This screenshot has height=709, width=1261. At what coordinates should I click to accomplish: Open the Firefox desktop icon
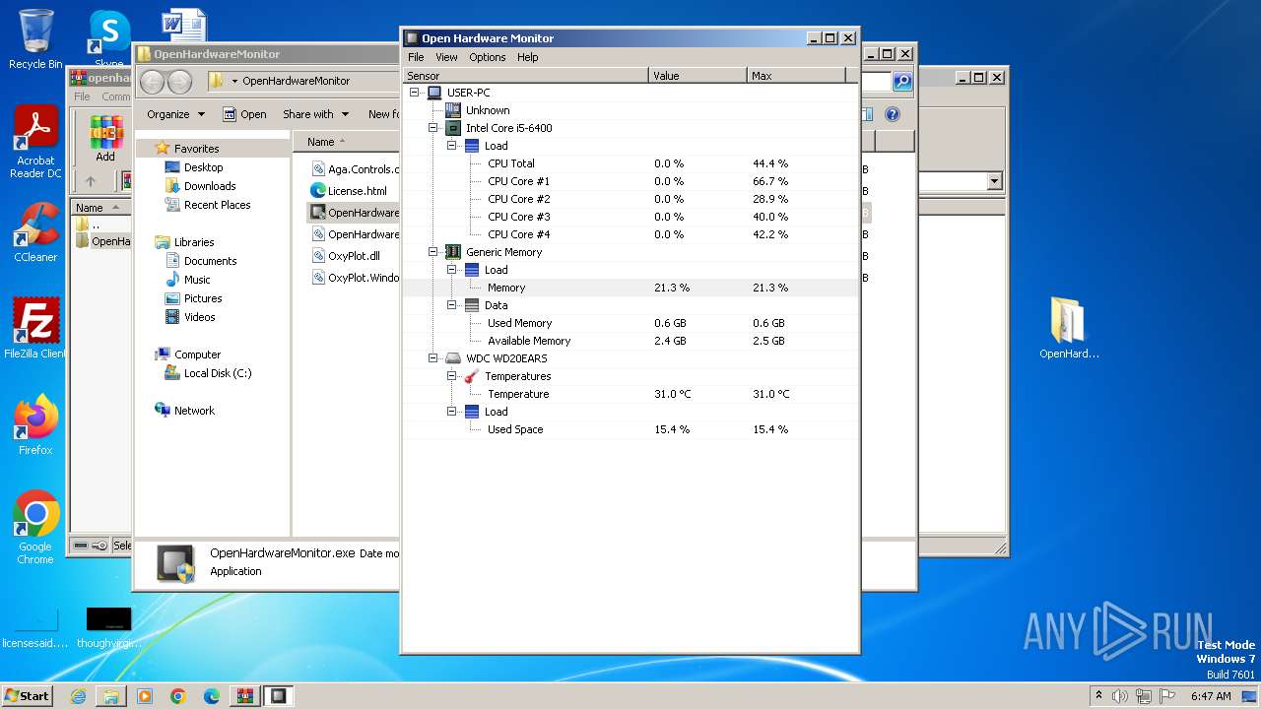[35, 425]
